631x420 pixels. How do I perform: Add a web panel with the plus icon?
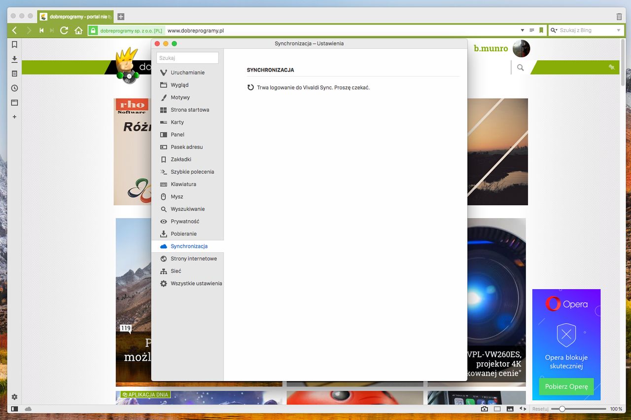pyautogui.click(x=14, y=117)
